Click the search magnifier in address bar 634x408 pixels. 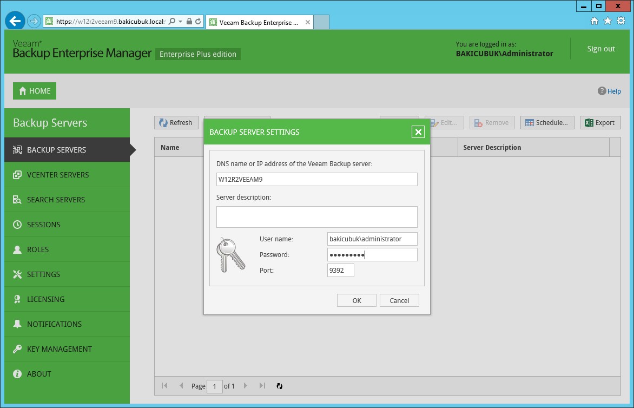[x=172, y=22]
